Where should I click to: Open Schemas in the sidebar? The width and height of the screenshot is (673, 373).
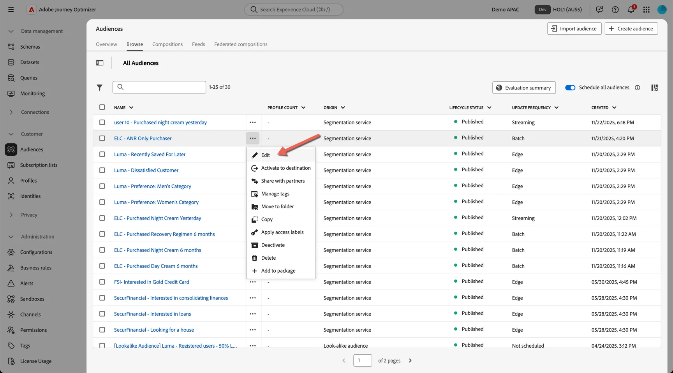30,47
